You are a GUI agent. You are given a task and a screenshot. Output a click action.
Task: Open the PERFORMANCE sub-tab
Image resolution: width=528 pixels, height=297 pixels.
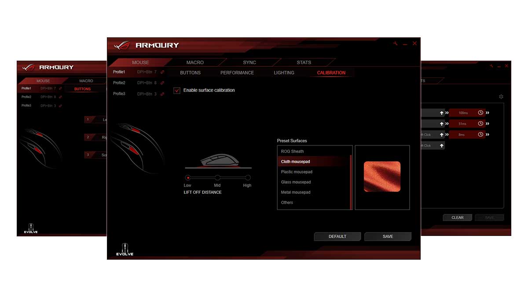(x=237, y=72)
